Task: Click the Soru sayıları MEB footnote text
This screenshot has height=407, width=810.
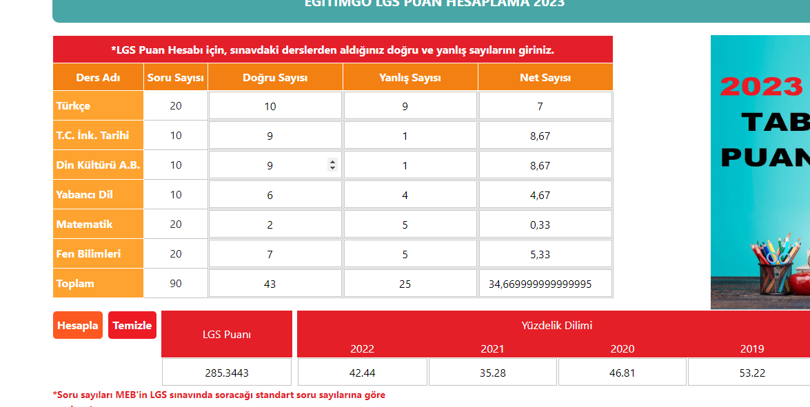Action: 219,395
